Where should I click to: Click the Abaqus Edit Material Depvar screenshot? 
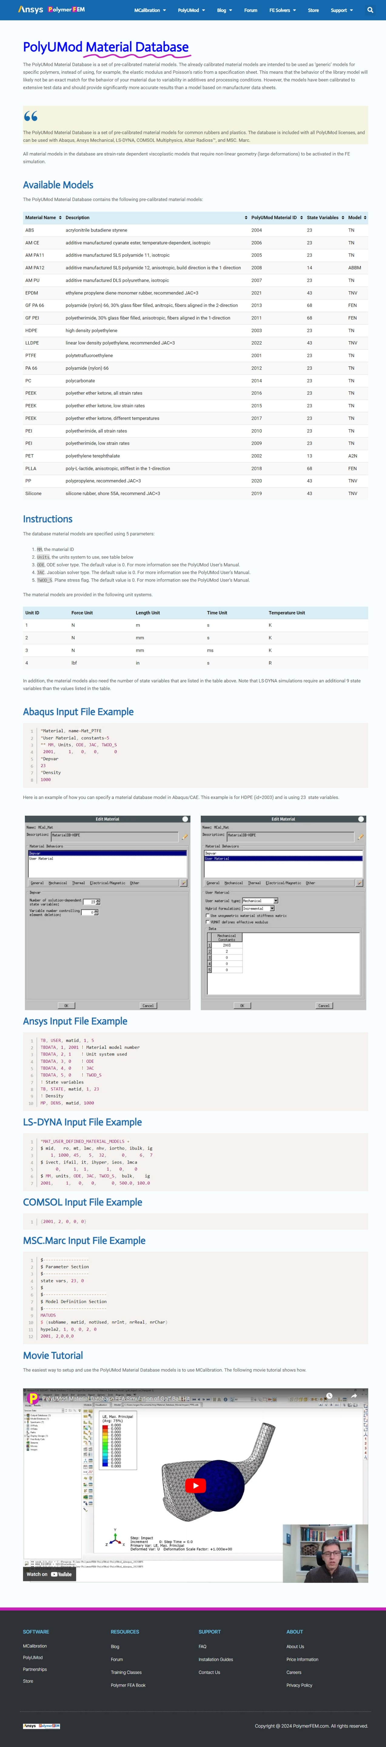pyautogui.click(x=108, y=912)
